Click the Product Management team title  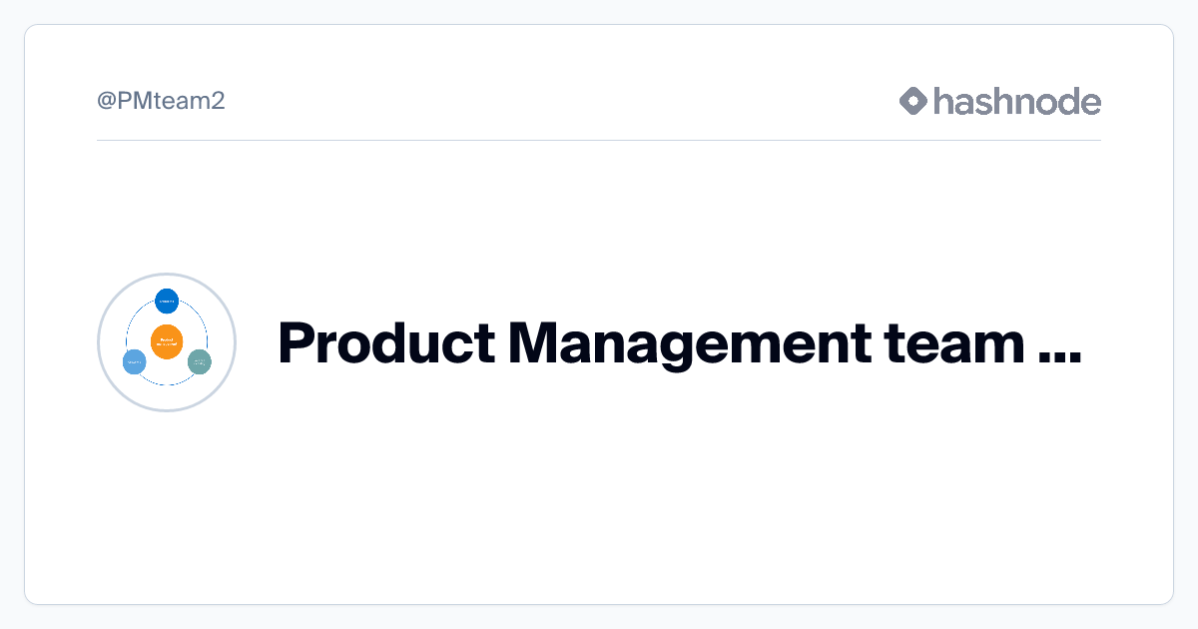pyautogui.click(x=679, y=343)
